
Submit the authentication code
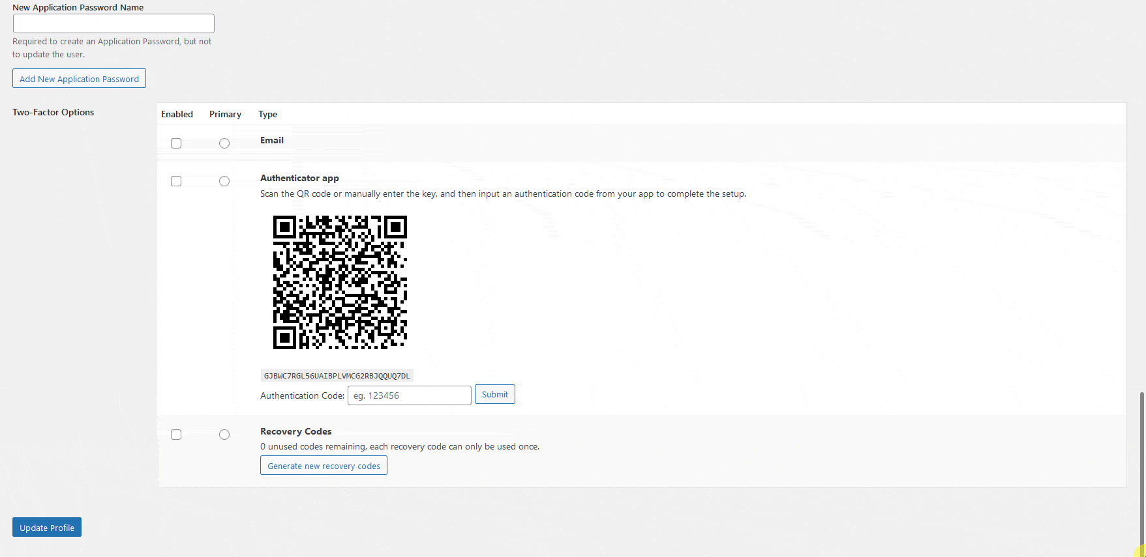(x=495, y=394)
